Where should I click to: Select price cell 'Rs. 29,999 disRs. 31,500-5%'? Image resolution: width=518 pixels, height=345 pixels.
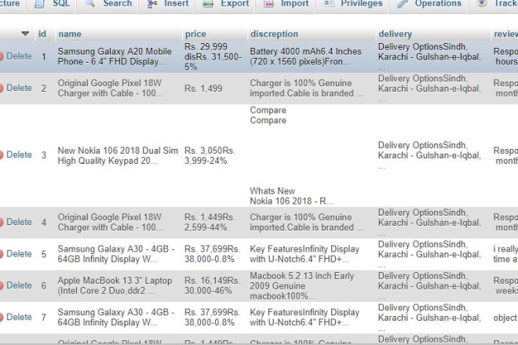coord(213,56)
